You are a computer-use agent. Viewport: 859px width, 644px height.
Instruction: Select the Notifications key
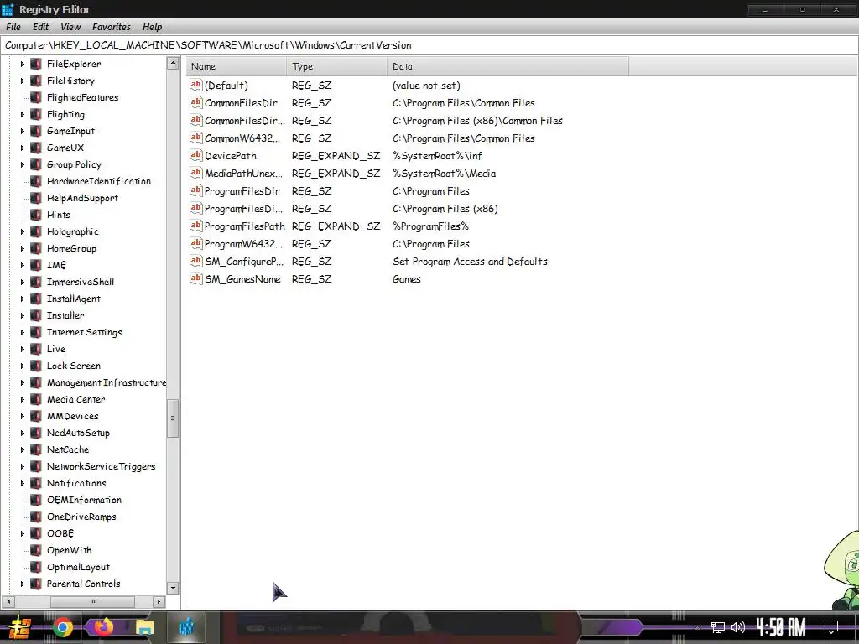[x=76, y=483]
